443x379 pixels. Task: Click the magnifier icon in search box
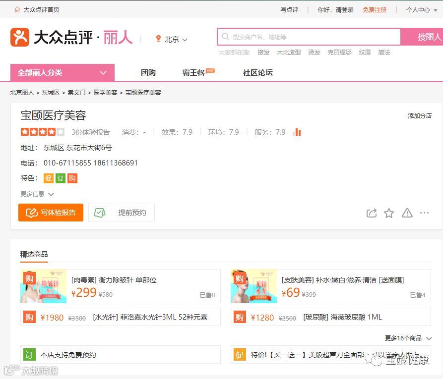225,37
